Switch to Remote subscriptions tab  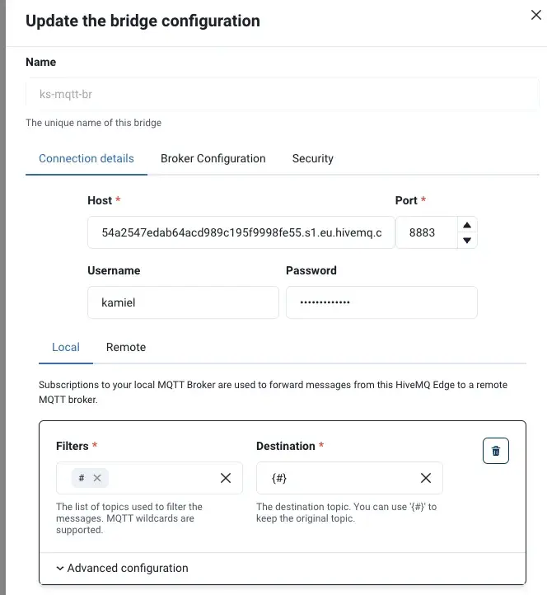click(x=126, y=347)
